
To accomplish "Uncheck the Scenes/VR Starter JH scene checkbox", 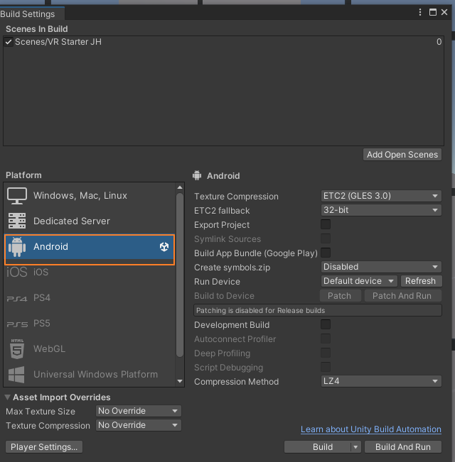I will 9,42.
